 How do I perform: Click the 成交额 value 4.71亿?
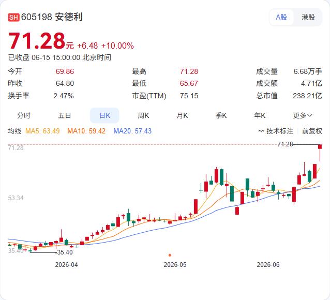click(311, 83)
